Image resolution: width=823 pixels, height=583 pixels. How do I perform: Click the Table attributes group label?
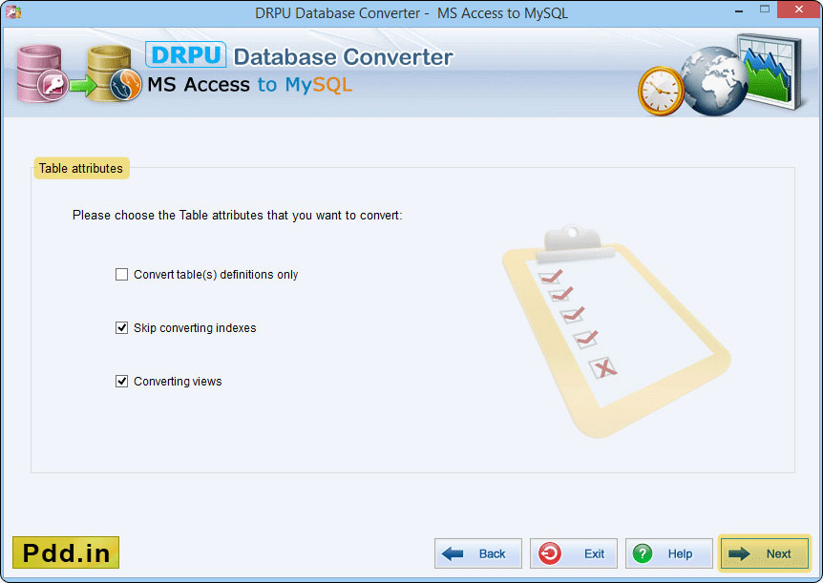pyautogui.click(x=81, y=169)
